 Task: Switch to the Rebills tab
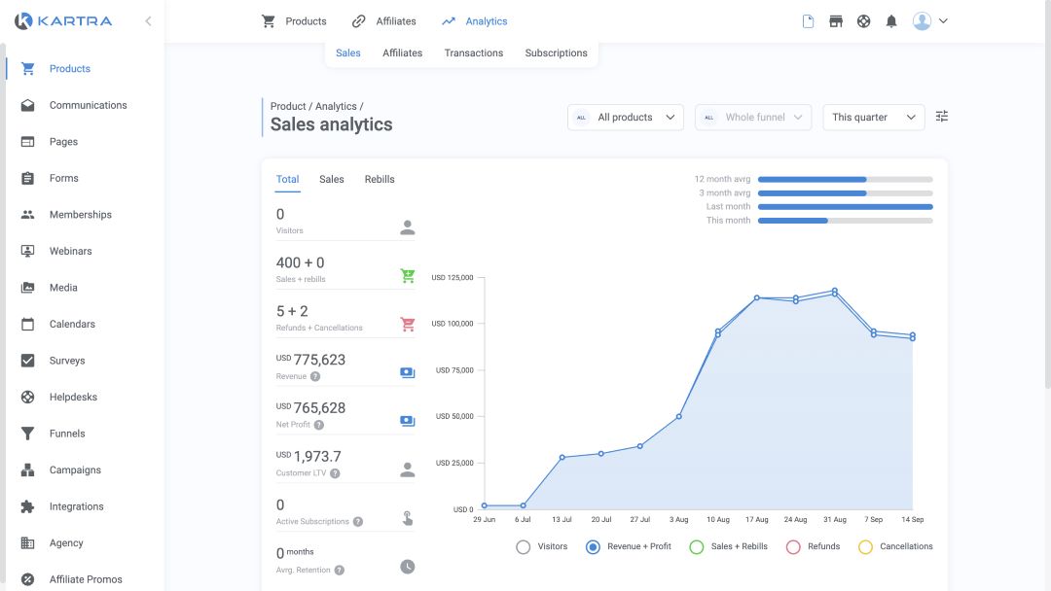tap(380, 179)
